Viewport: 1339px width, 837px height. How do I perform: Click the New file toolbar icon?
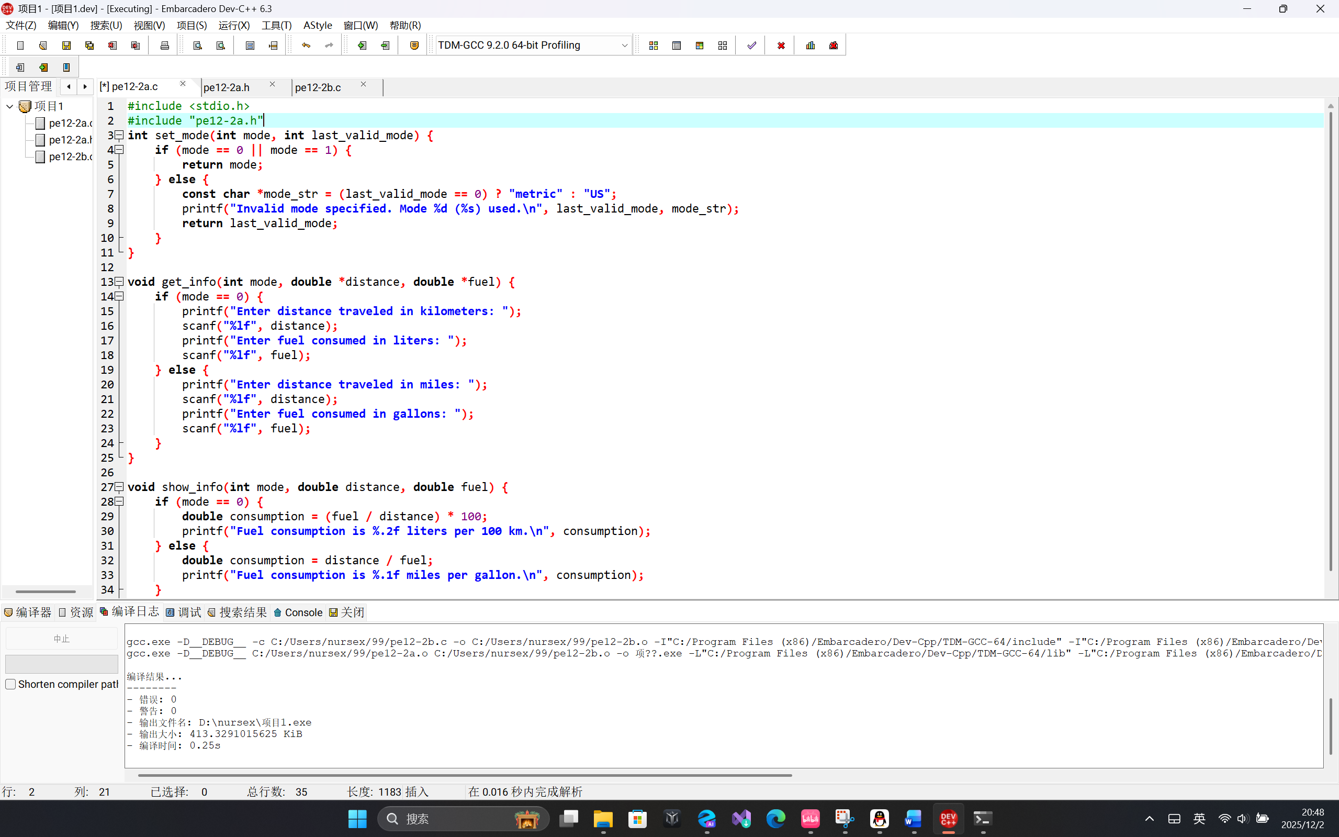[20, 46]
